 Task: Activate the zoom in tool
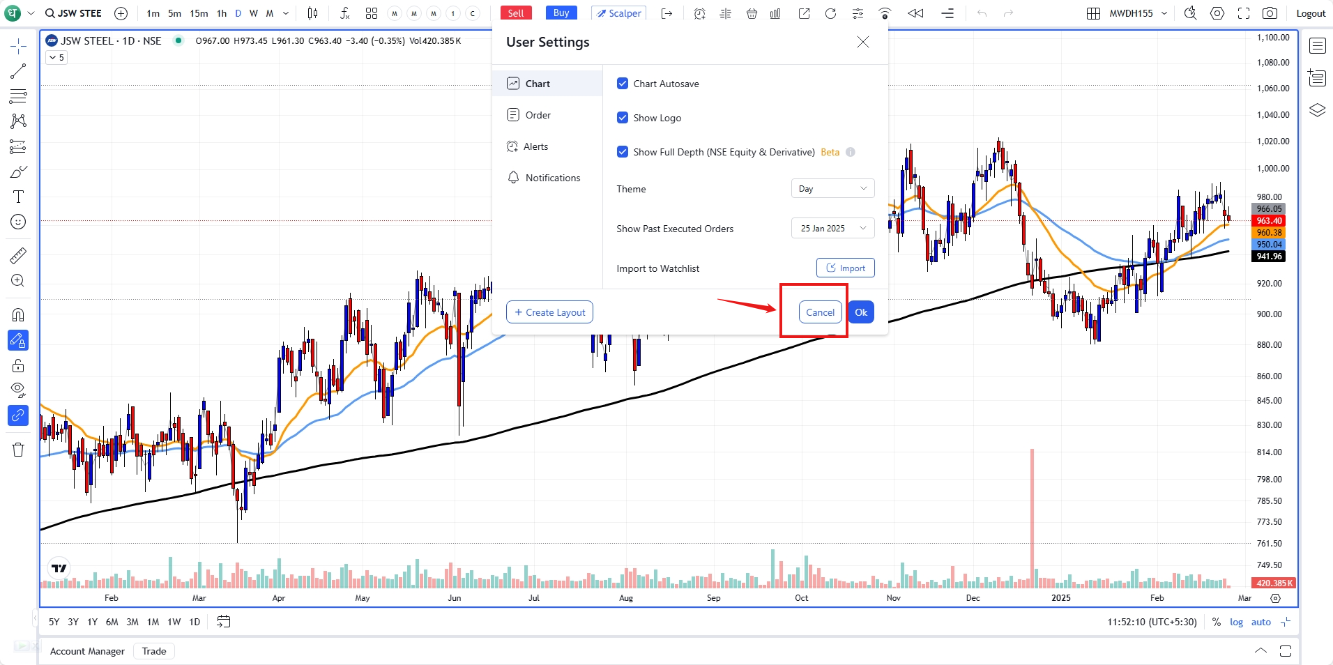18,280
